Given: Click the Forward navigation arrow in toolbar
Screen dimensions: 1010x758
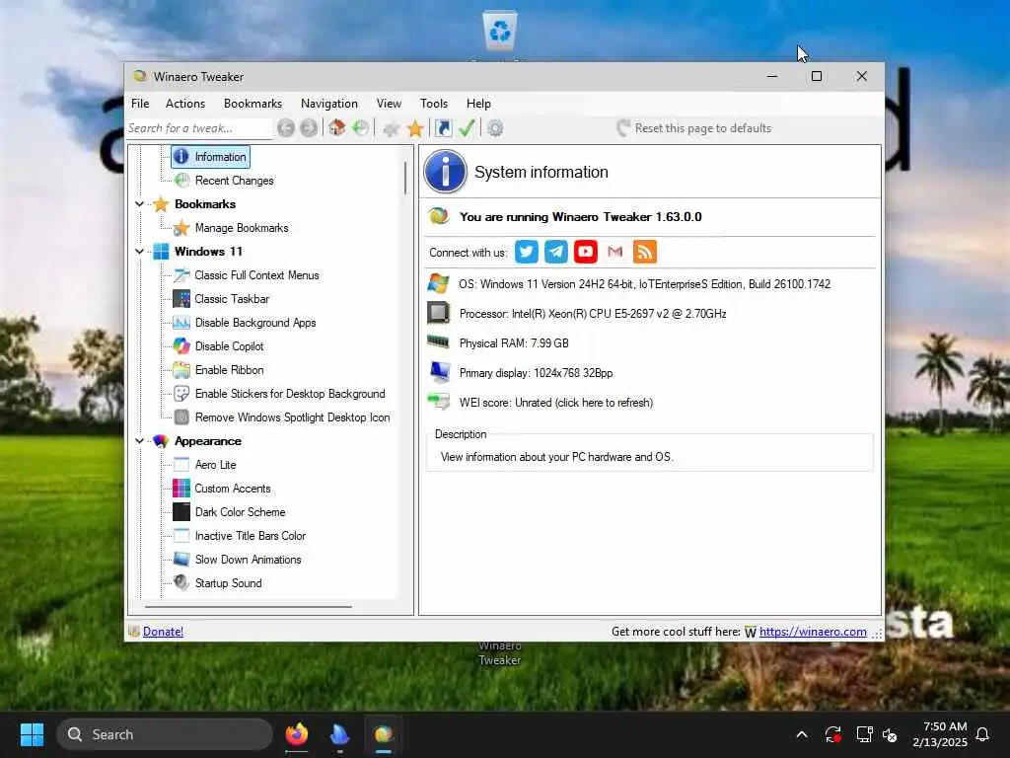Looking at the screenshot, I should click(309, 128).
